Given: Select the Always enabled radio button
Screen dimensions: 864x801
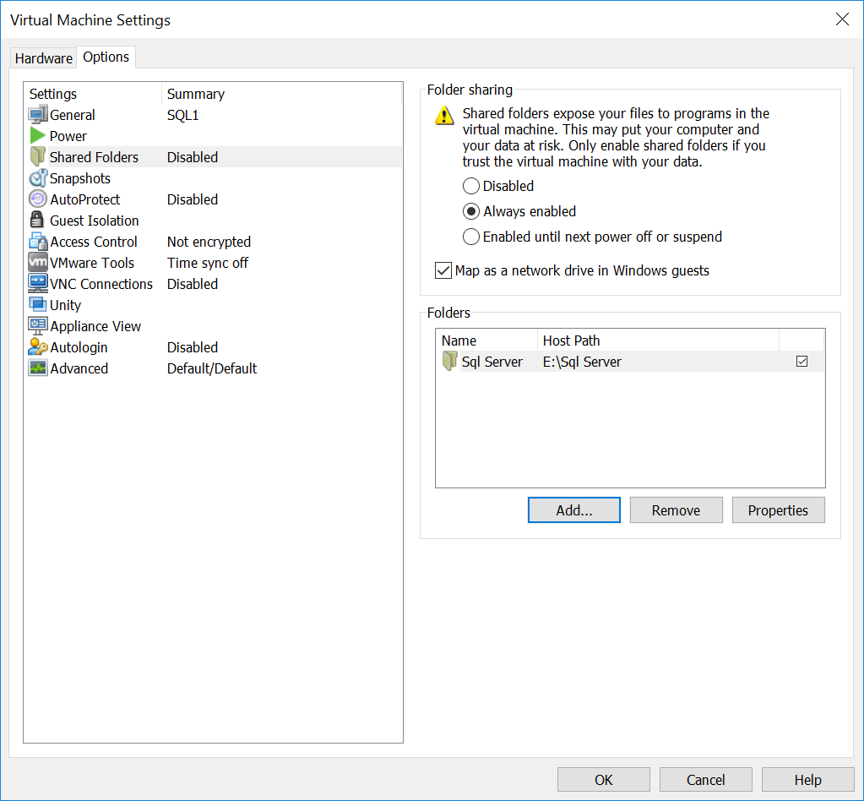Looking at the screenshot, I should click(471, 211).
